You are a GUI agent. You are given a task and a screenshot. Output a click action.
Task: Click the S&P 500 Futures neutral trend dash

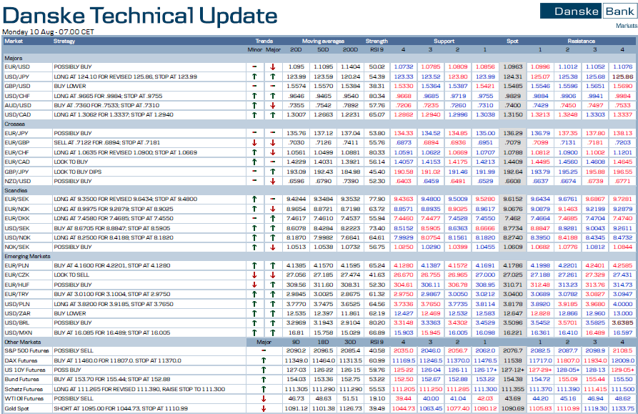point(263,351)
